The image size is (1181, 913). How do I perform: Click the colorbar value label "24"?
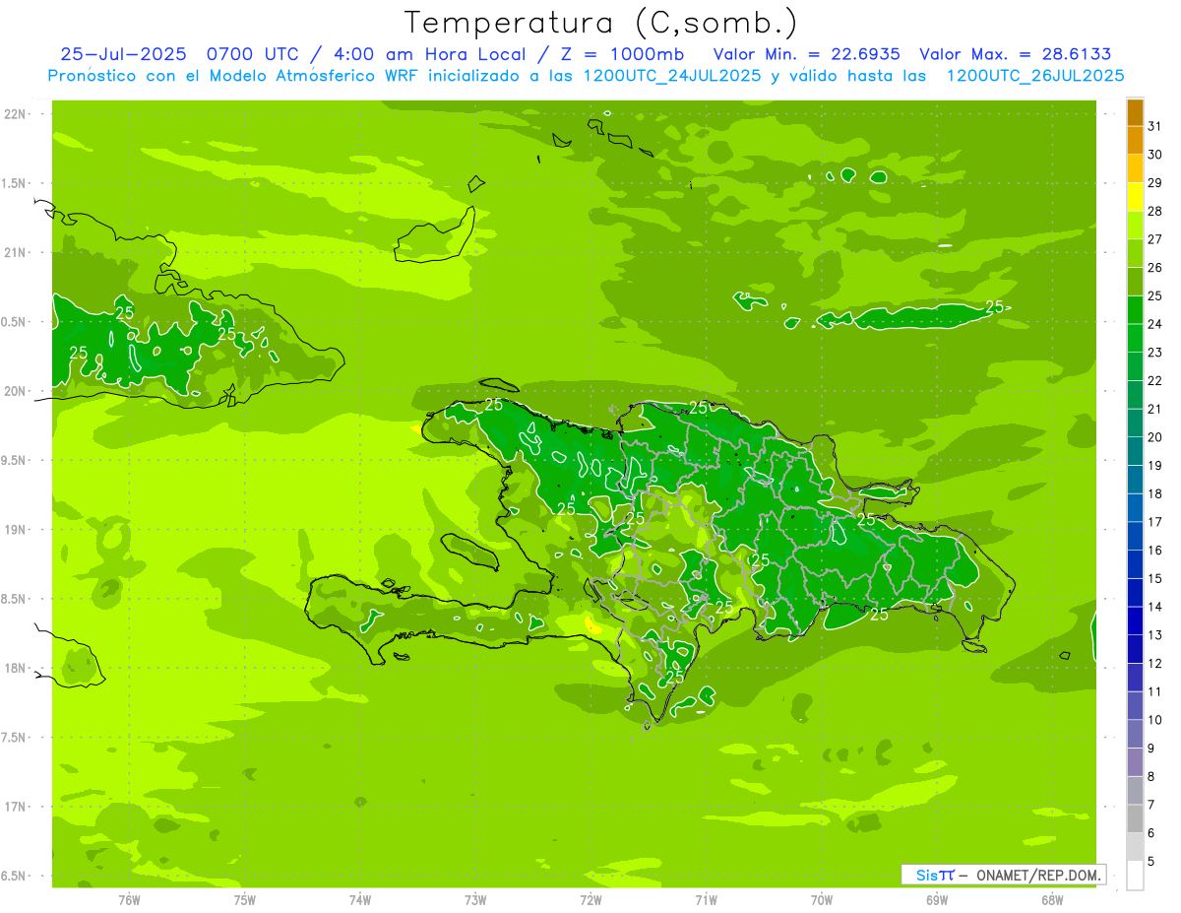coord(1155,324)
